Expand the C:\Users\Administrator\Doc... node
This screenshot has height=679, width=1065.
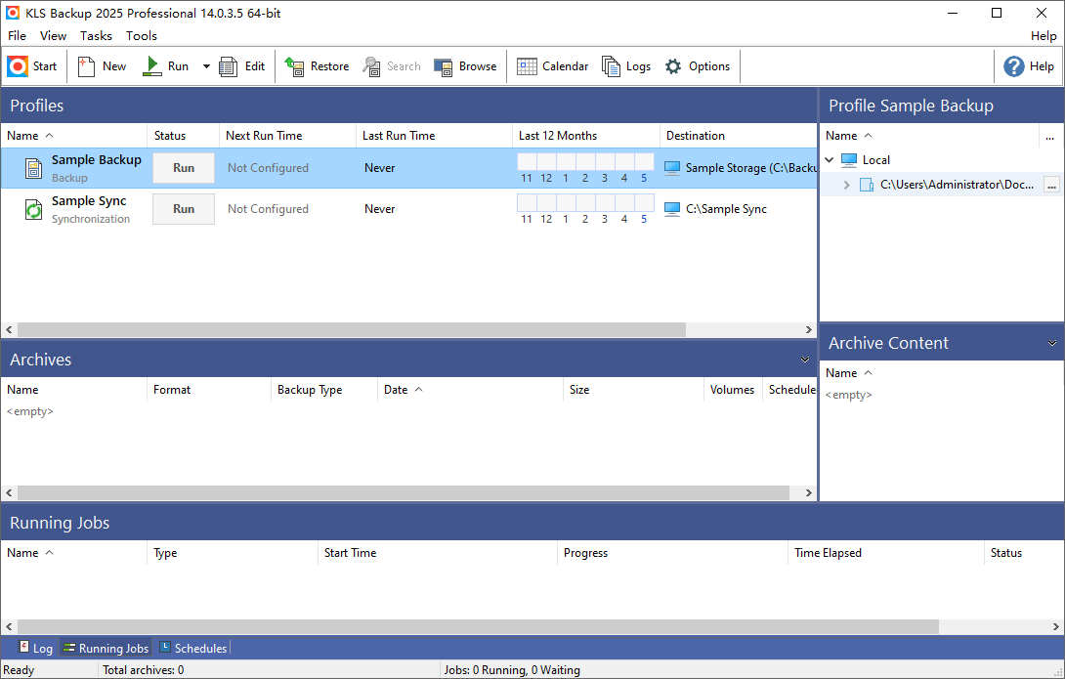pyautogui.click(x=847, y=185)
